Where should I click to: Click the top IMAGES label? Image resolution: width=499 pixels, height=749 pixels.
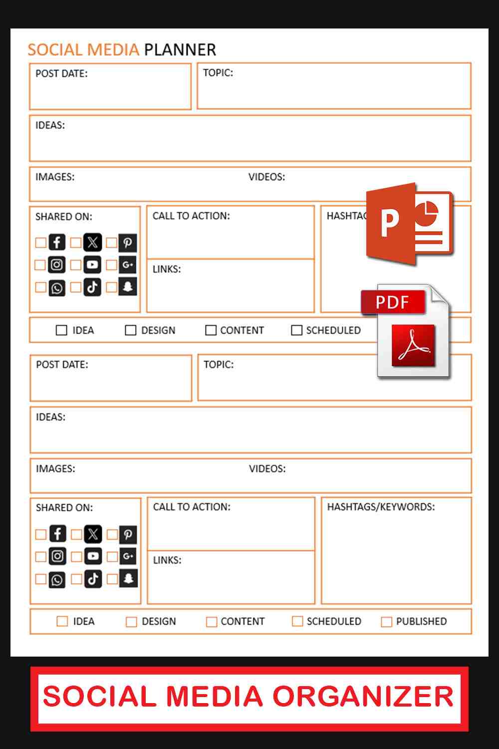55,177
